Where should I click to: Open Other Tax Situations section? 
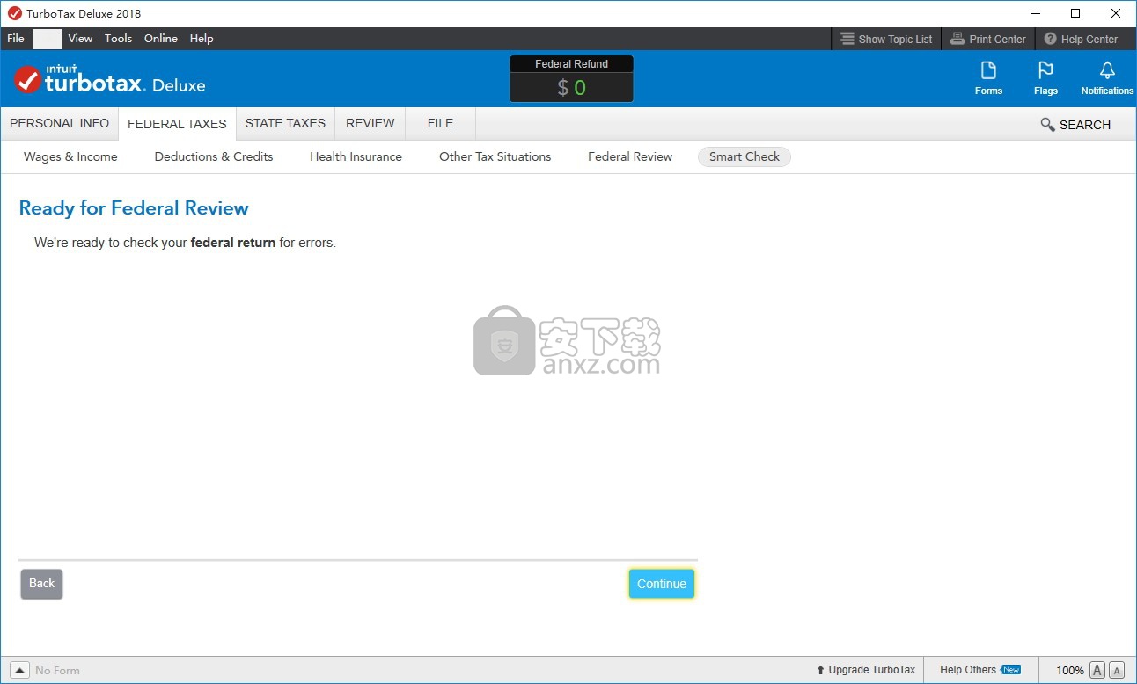(x=495, y=156)
